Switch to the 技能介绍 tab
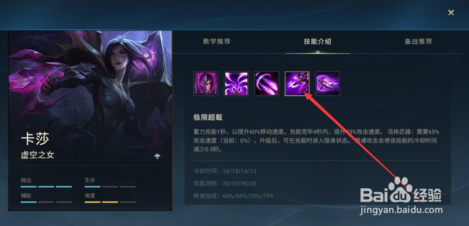 tap(318, 41)
